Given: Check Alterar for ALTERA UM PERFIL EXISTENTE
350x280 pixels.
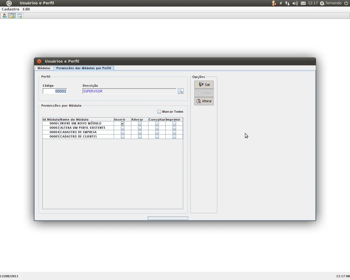Looking at the screenshot, I should pyautogui.click(x=140, y=128).
